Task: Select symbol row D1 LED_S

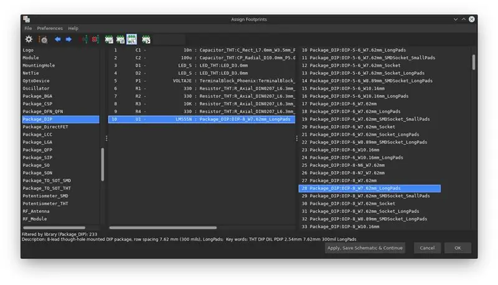Action: (x=202, y=65)
